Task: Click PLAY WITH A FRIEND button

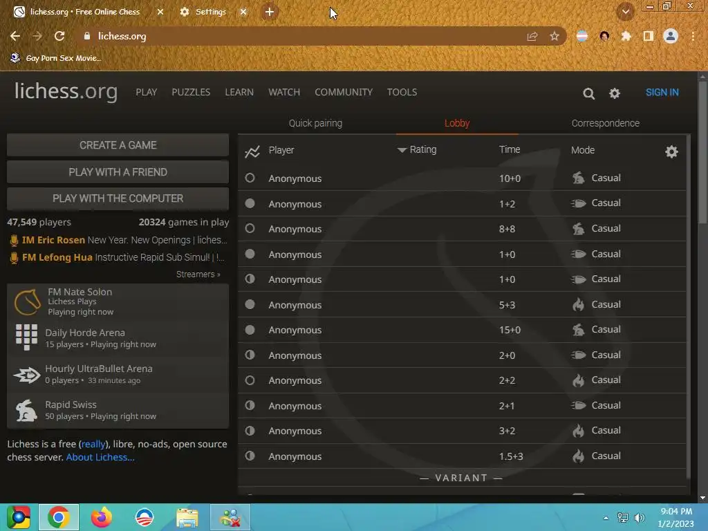Action: 118,172
